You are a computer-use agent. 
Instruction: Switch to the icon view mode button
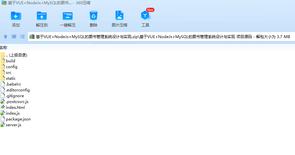(14, 36)
